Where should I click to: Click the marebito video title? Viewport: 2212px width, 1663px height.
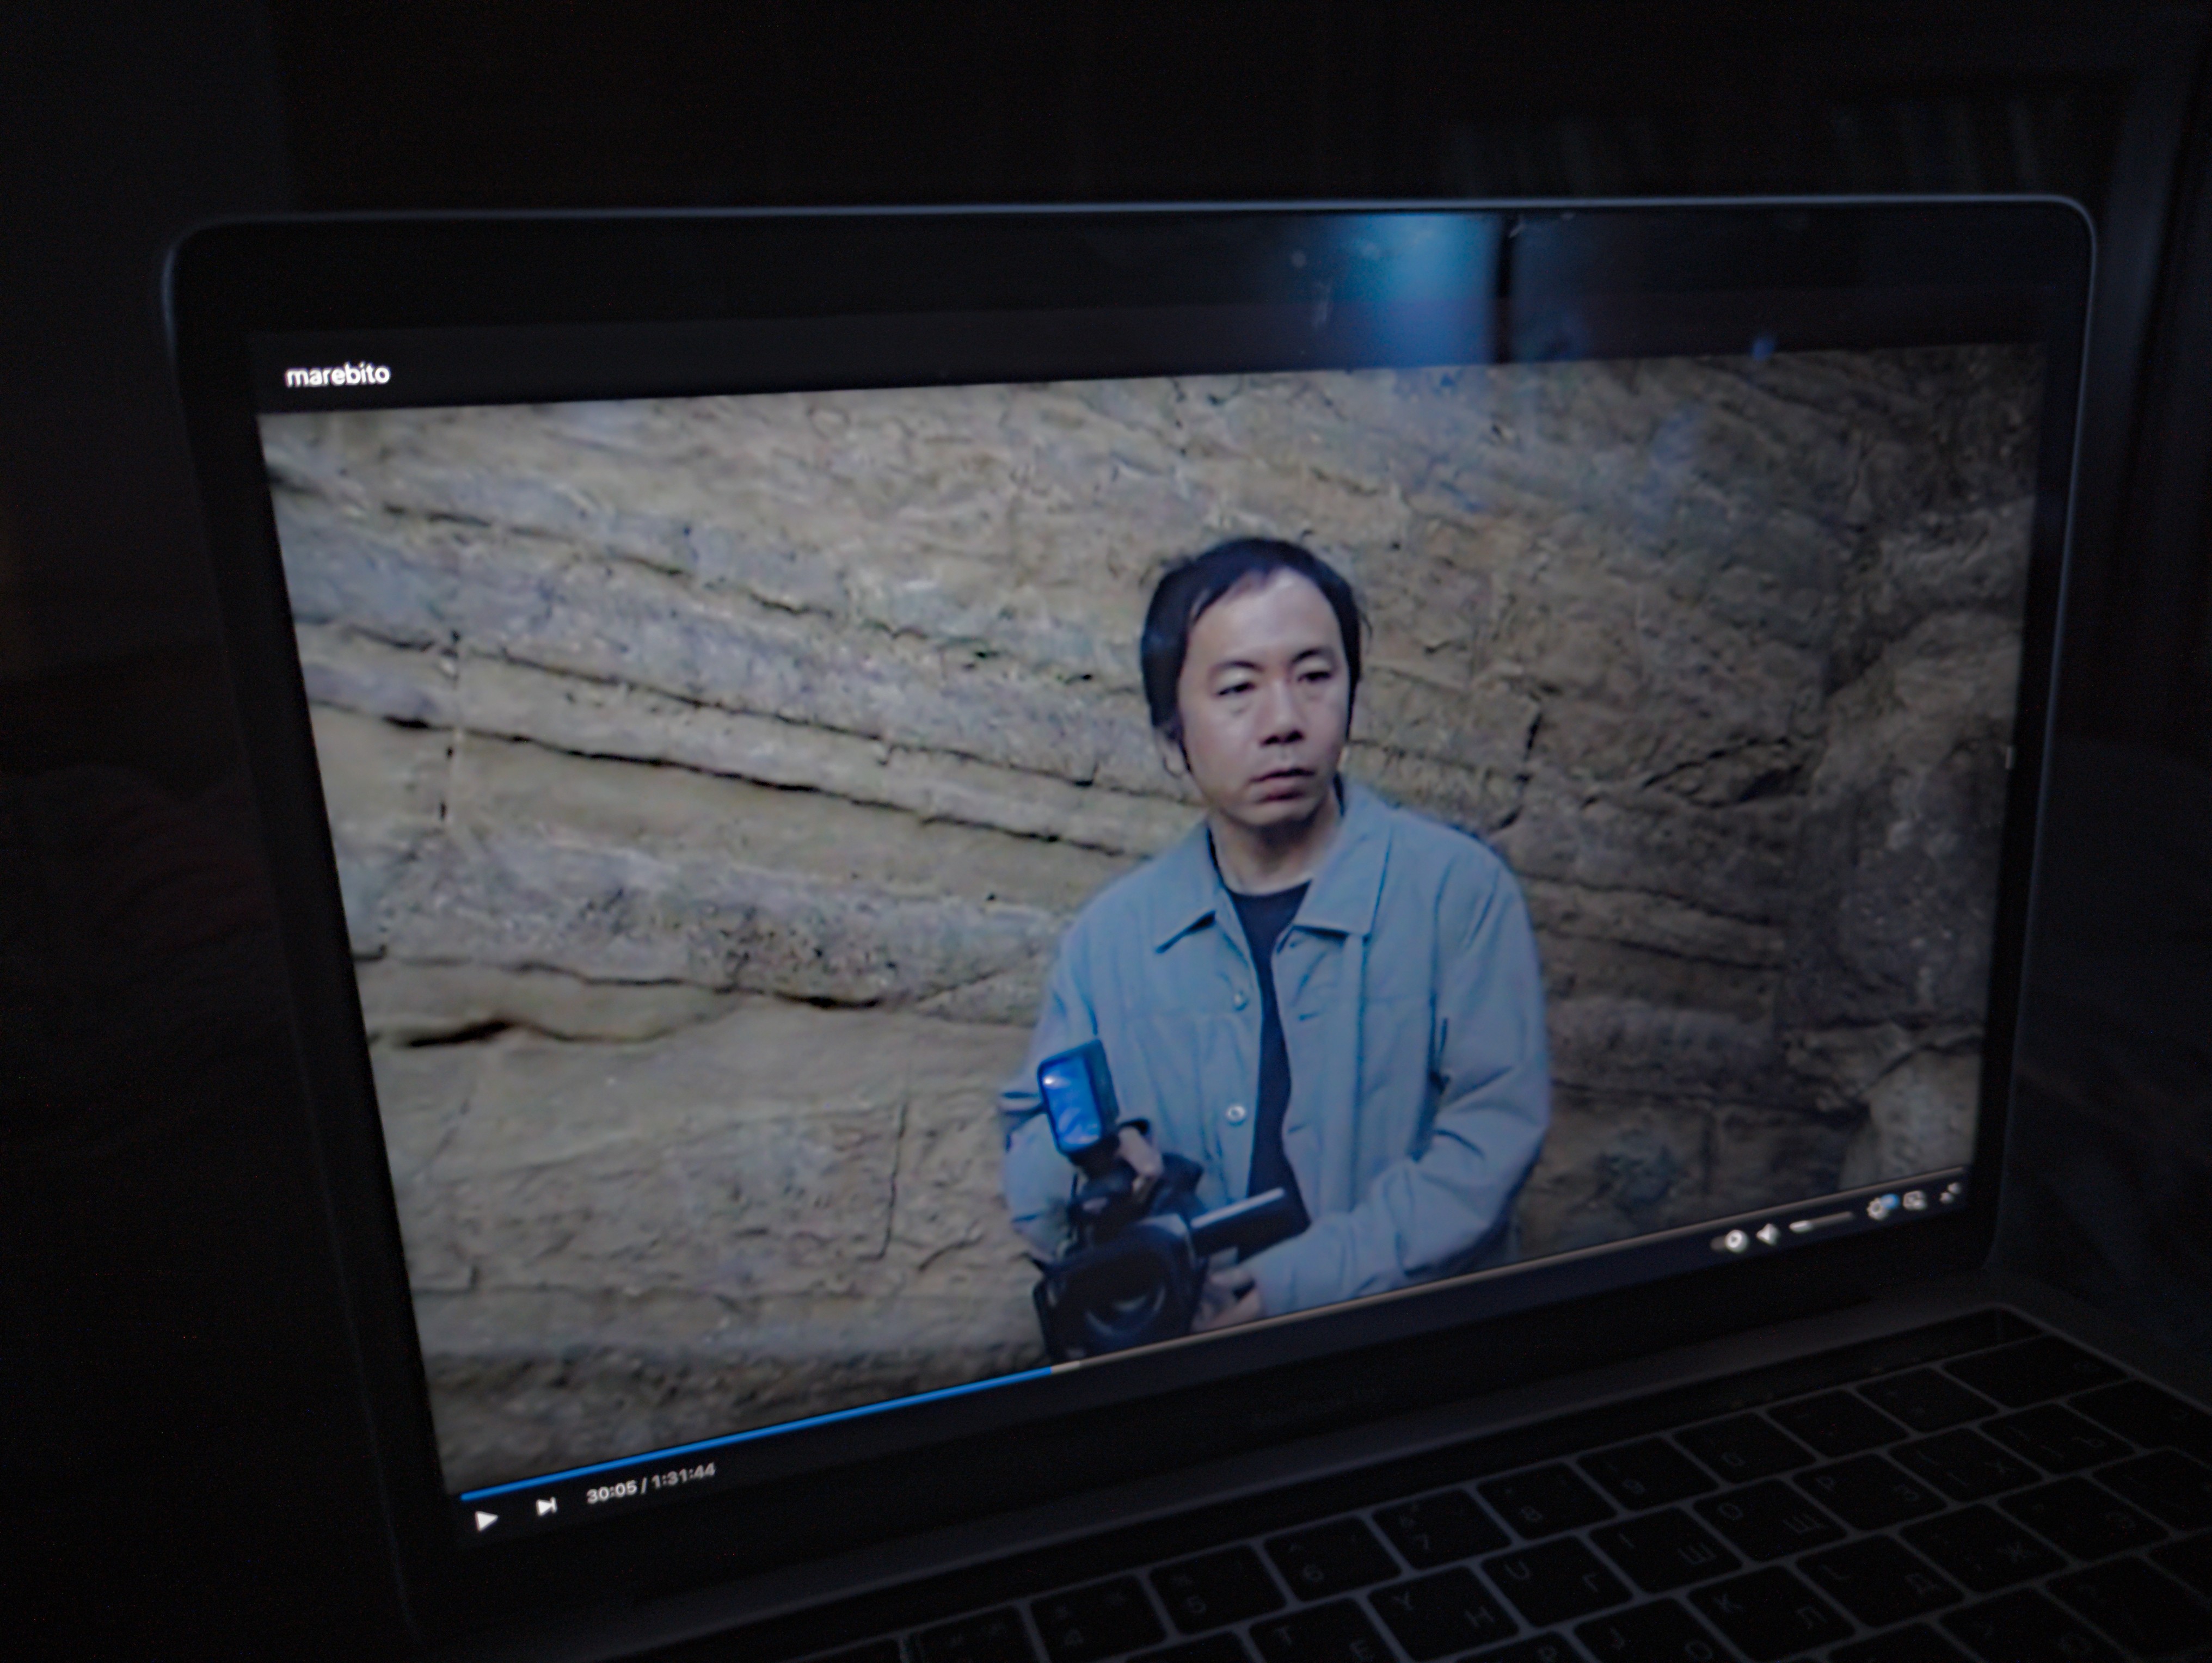tap(337, 376)
